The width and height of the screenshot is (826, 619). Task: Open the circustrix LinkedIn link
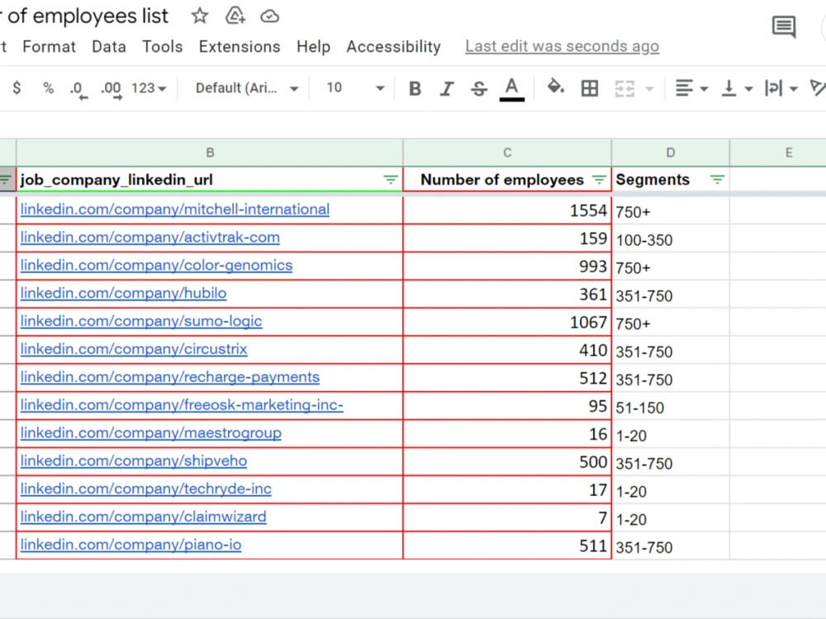point(134,349)
